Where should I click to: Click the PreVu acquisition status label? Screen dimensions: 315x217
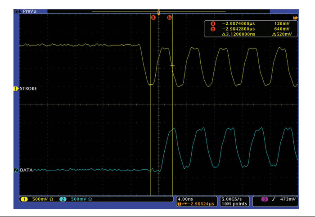(31, 7)
